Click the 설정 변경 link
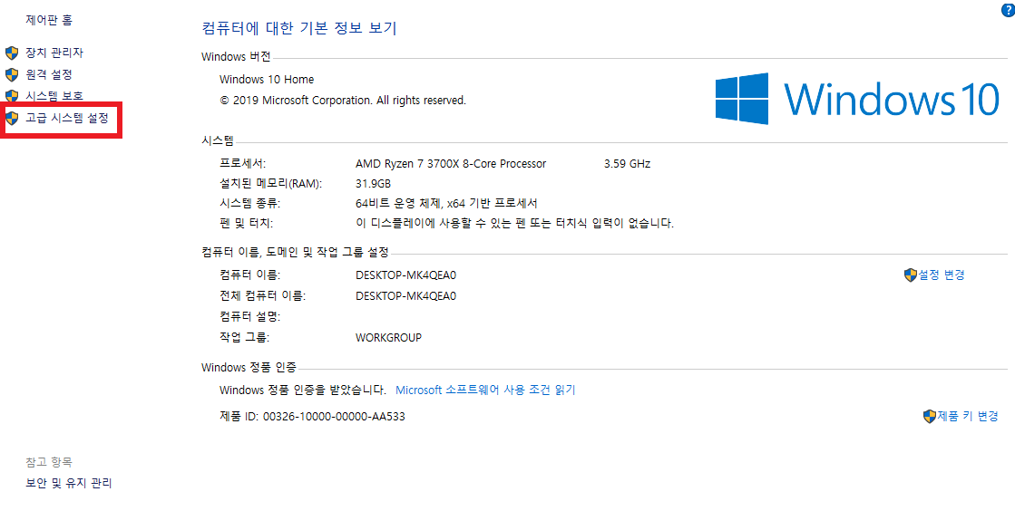The width and height of the screenshot is (1015, 511). [x=942, y=275]
